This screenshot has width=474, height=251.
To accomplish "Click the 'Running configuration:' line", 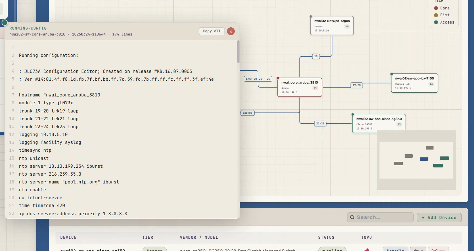I will (49, 55).
